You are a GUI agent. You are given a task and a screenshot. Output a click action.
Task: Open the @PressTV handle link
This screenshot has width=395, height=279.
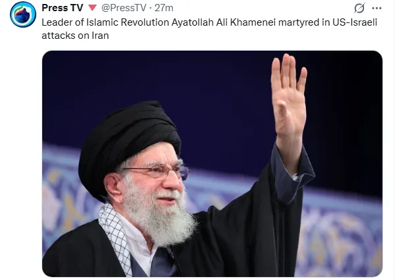point(124,8)
